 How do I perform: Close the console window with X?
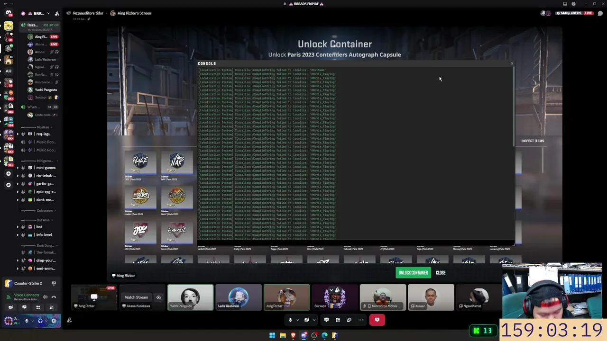pos(512,63)
